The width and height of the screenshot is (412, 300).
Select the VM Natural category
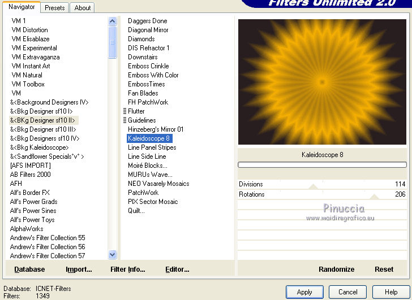(x=27, y=75)
